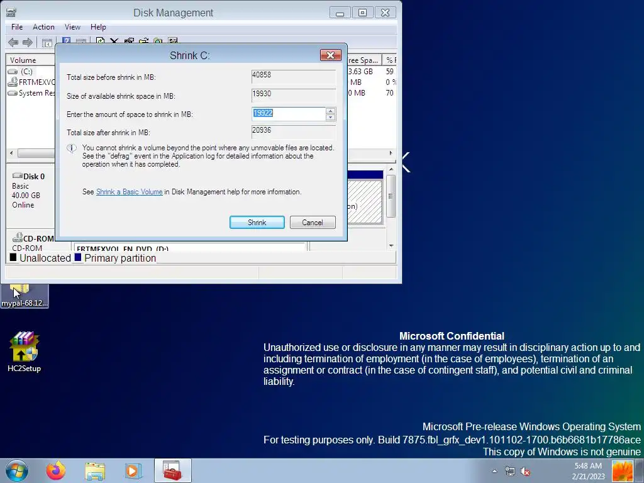The image size is (644, 483).
Task: Close the Shrink C: dialog
Action: tap(331, 55)
